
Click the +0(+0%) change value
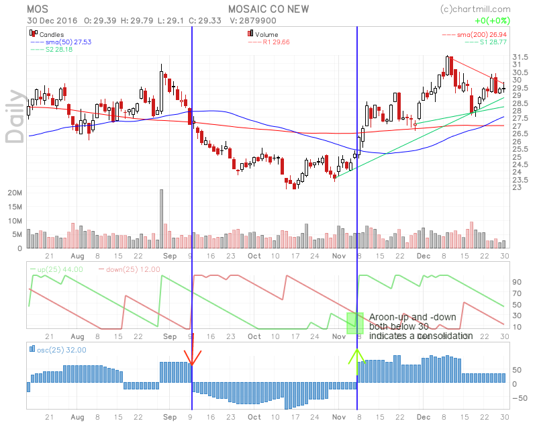click(x=492, y=21)
